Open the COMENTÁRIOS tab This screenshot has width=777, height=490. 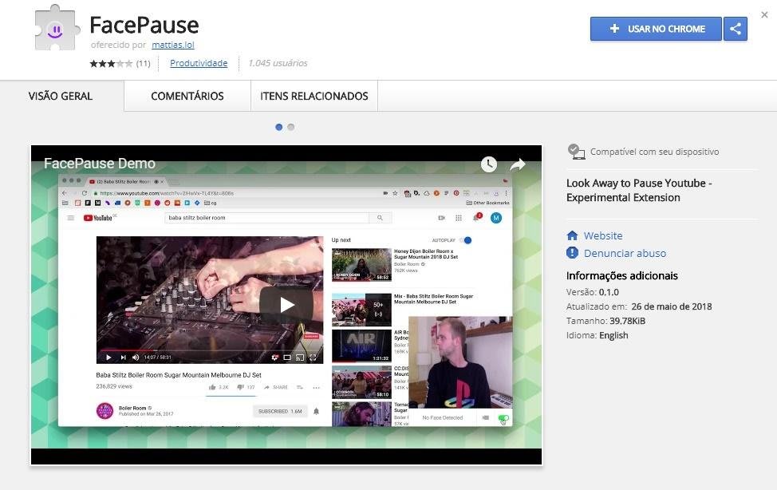click(x=187, y=96)
